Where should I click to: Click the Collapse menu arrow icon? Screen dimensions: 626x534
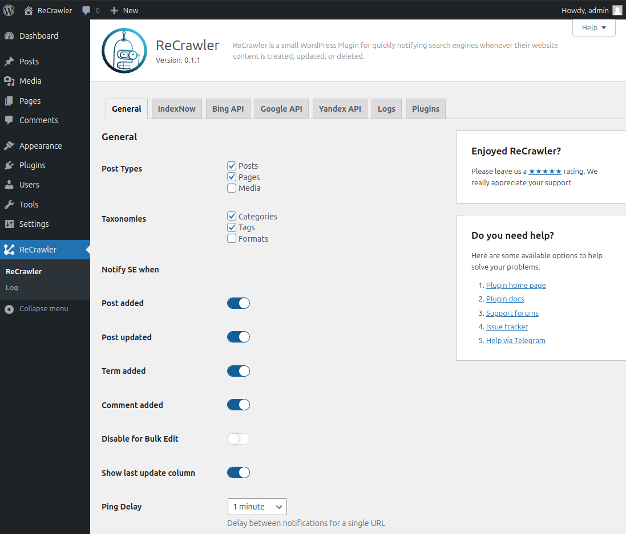(x=9, y=309)
